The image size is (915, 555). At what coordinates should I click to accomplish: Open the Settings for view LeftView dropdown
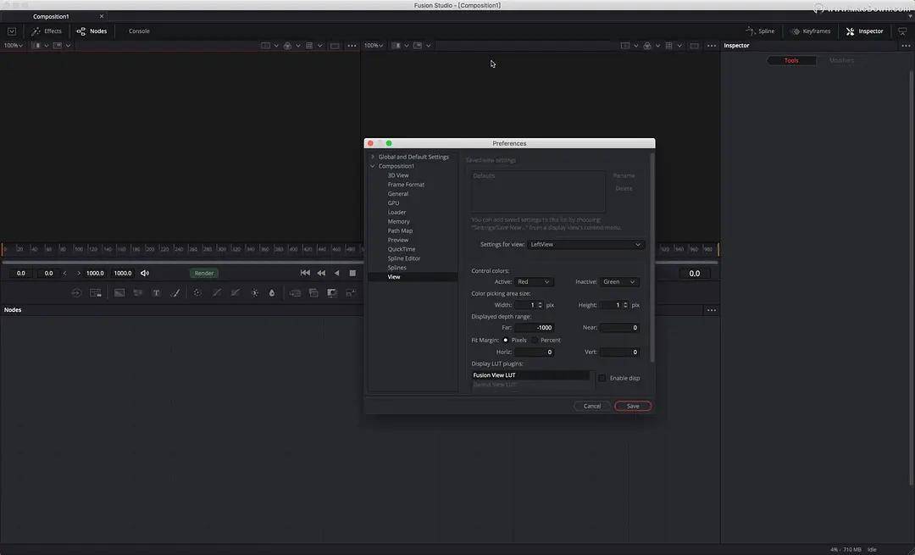point(585,245)
